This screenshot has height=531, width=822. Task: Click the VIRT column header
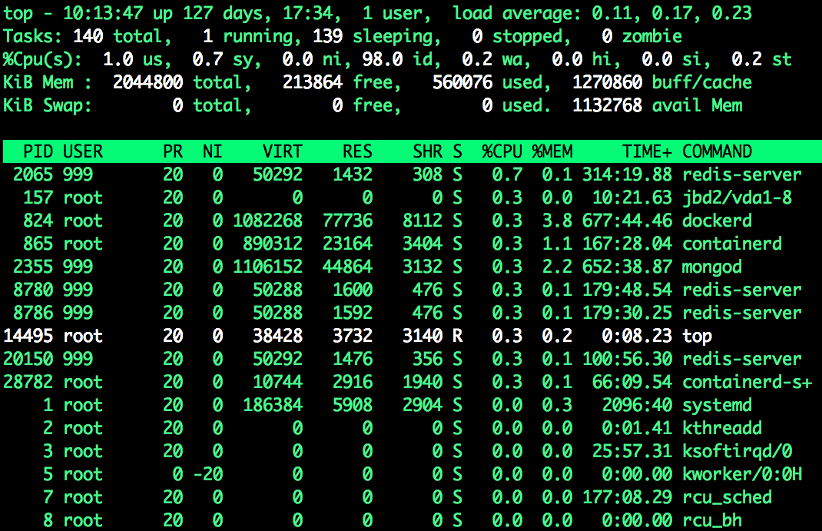click(x=282, y=151)
